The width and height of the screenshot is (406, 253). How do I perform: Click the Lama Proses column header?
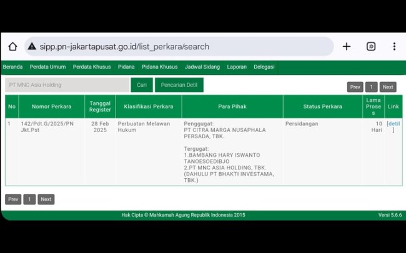click(374, 107)
